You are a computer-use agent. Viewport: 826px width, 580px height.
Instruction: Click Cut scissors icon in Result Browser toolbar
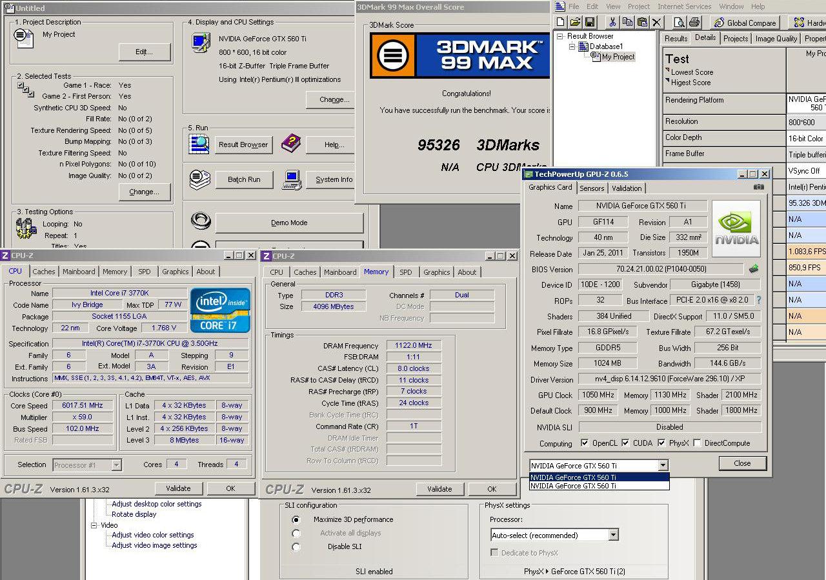613,23
